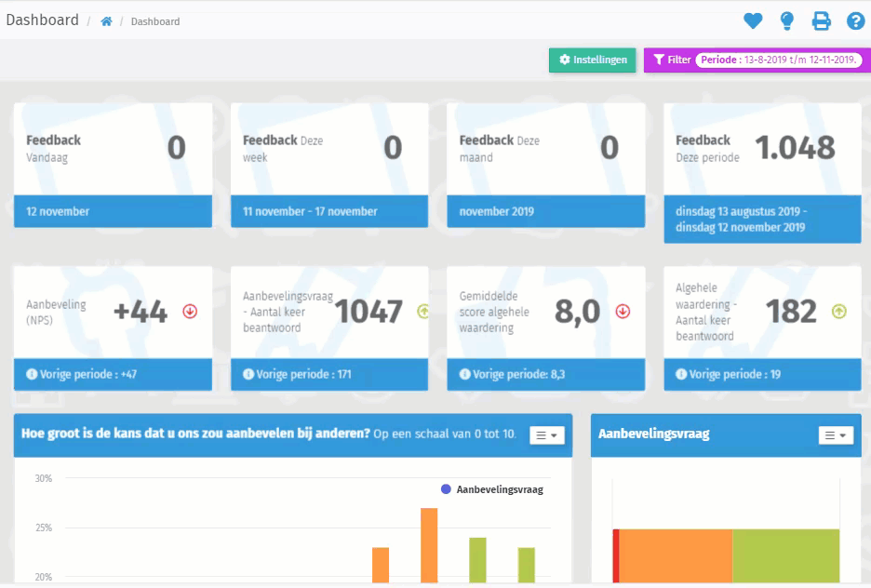This screenshot has width=871, height=588.
Task: Click the Feedback Deze maand card
Action: 546,165
